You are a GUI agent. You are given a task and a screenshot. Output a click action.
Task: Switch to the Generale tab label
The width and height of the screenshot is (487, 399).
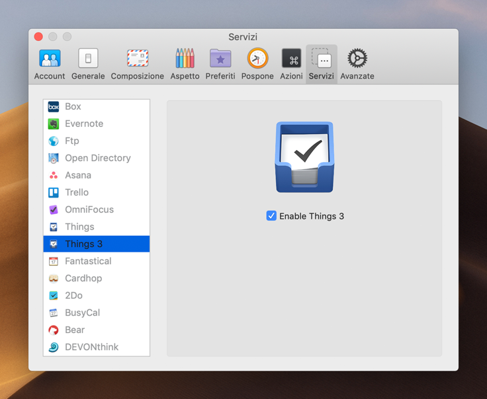88,76
